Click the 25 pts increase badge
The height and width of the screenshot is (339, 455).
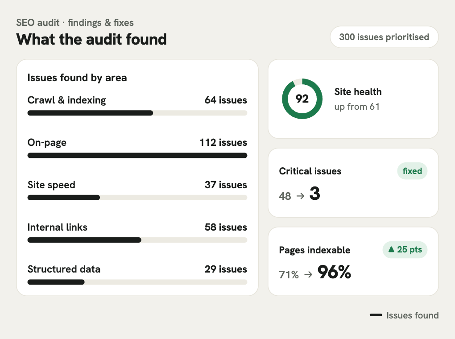tap(405, 250)
